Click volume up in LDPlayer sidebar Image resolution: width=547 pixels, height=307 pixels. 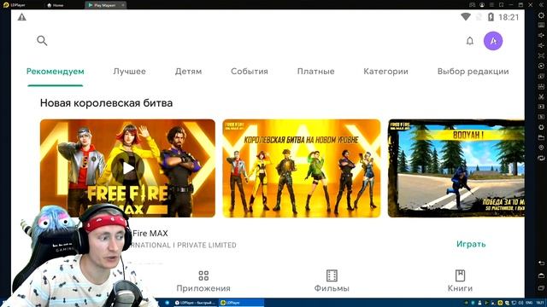(541, 36)
